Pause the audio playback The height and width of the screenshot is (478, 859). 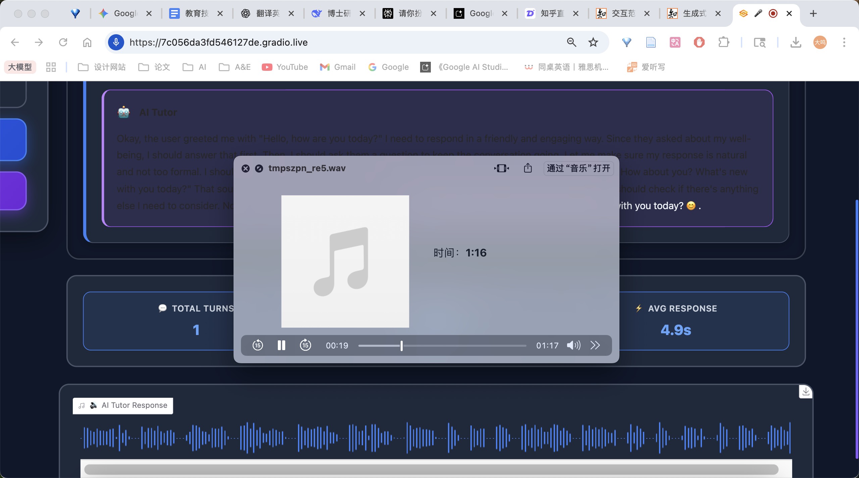point(281,345)
